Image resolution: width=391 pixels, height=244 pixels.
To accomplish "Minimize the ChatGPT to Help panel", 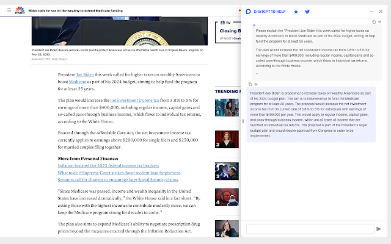I will [371, 12].
